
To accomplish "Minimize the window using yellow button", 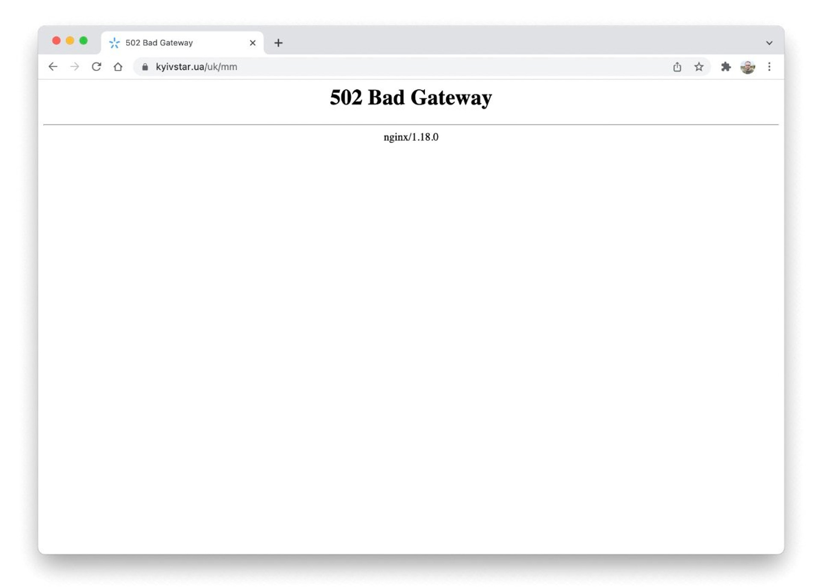I will [x=70, y=41].
